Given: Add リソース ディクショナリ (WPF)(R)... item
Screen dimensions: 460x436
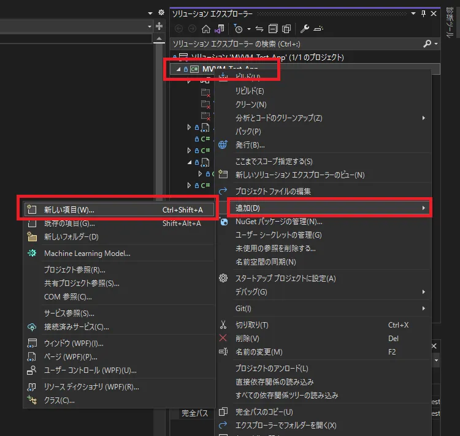Looking at the screenshot, I should 119,387.
